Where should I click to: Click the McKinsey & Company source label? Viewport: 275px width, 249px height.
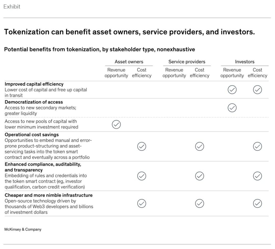23,230
